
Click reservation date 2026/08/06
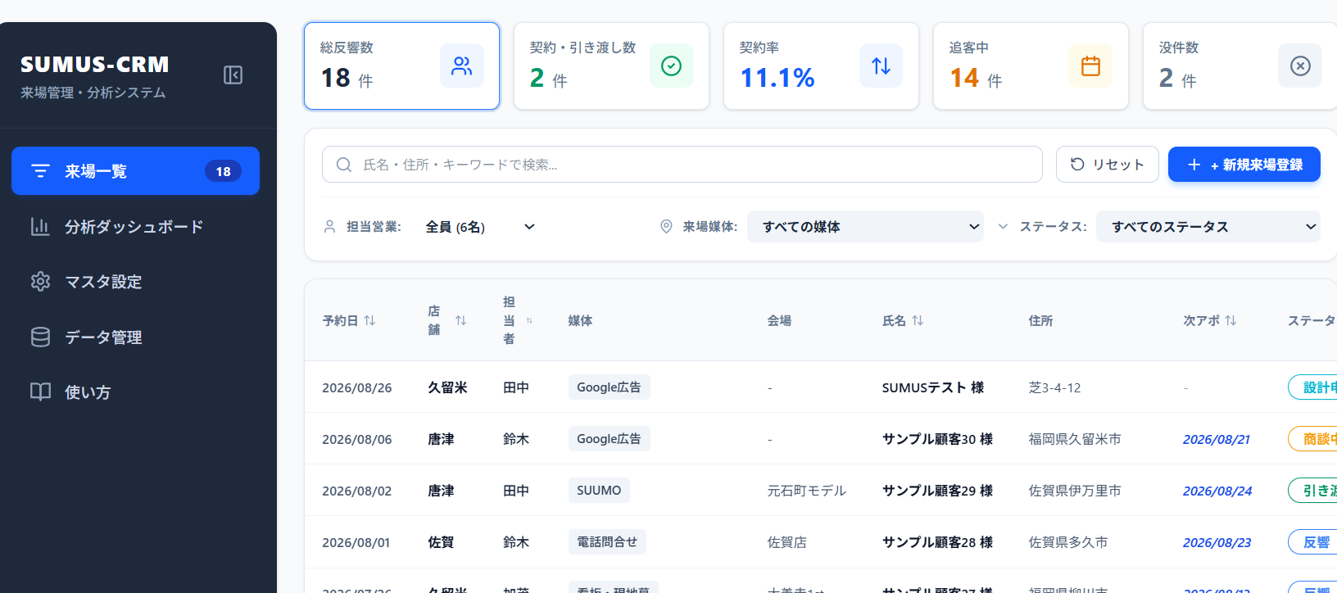coord(356,439)
